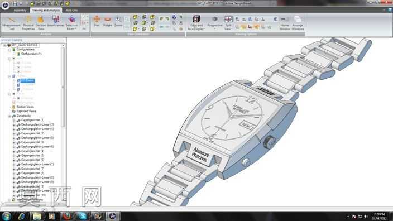Open the Measurement Tool

pos(11,23)
